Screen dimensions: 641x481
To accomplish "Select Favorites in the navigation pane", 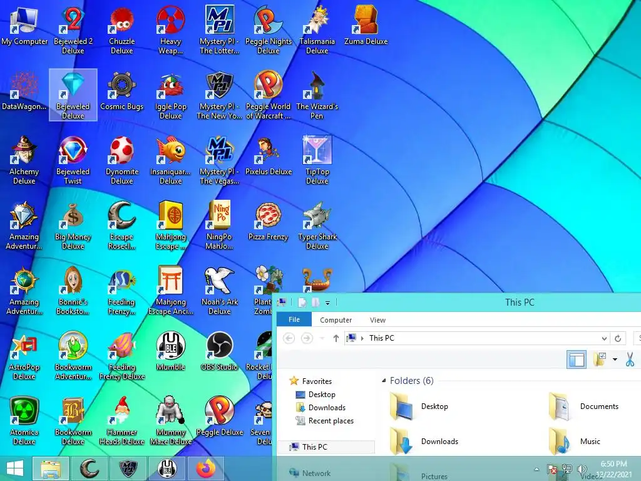I will [317, 381].
